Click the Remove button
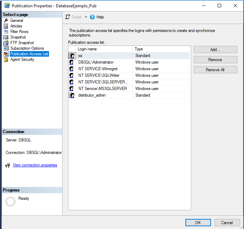 click(215, 60)
